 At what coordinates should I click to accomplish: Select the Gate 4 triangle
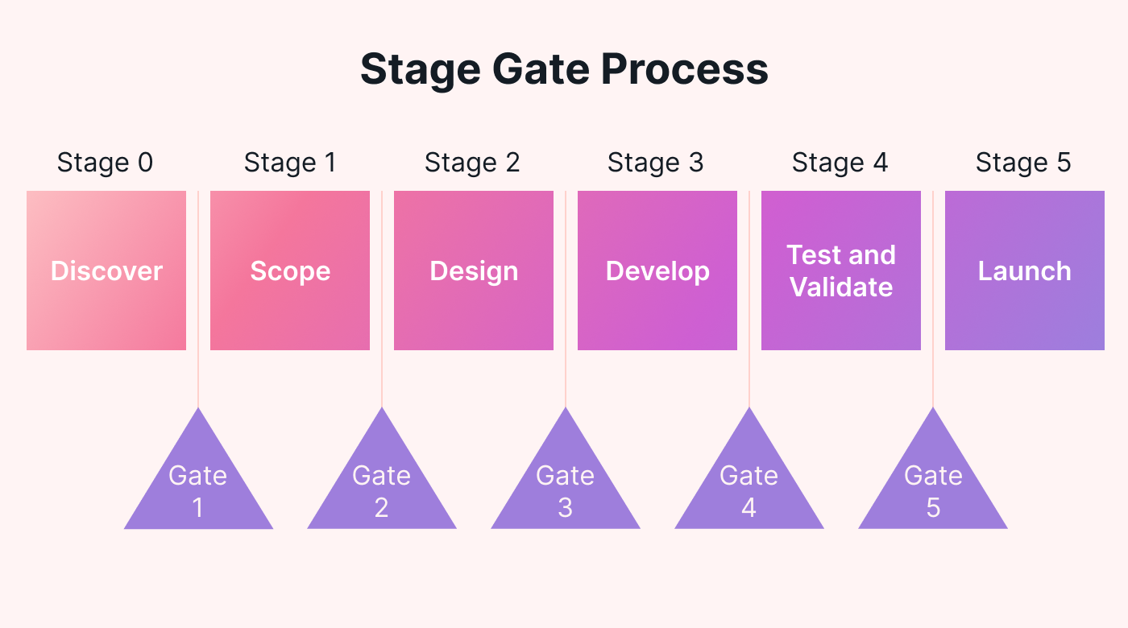tap(749, 489)
